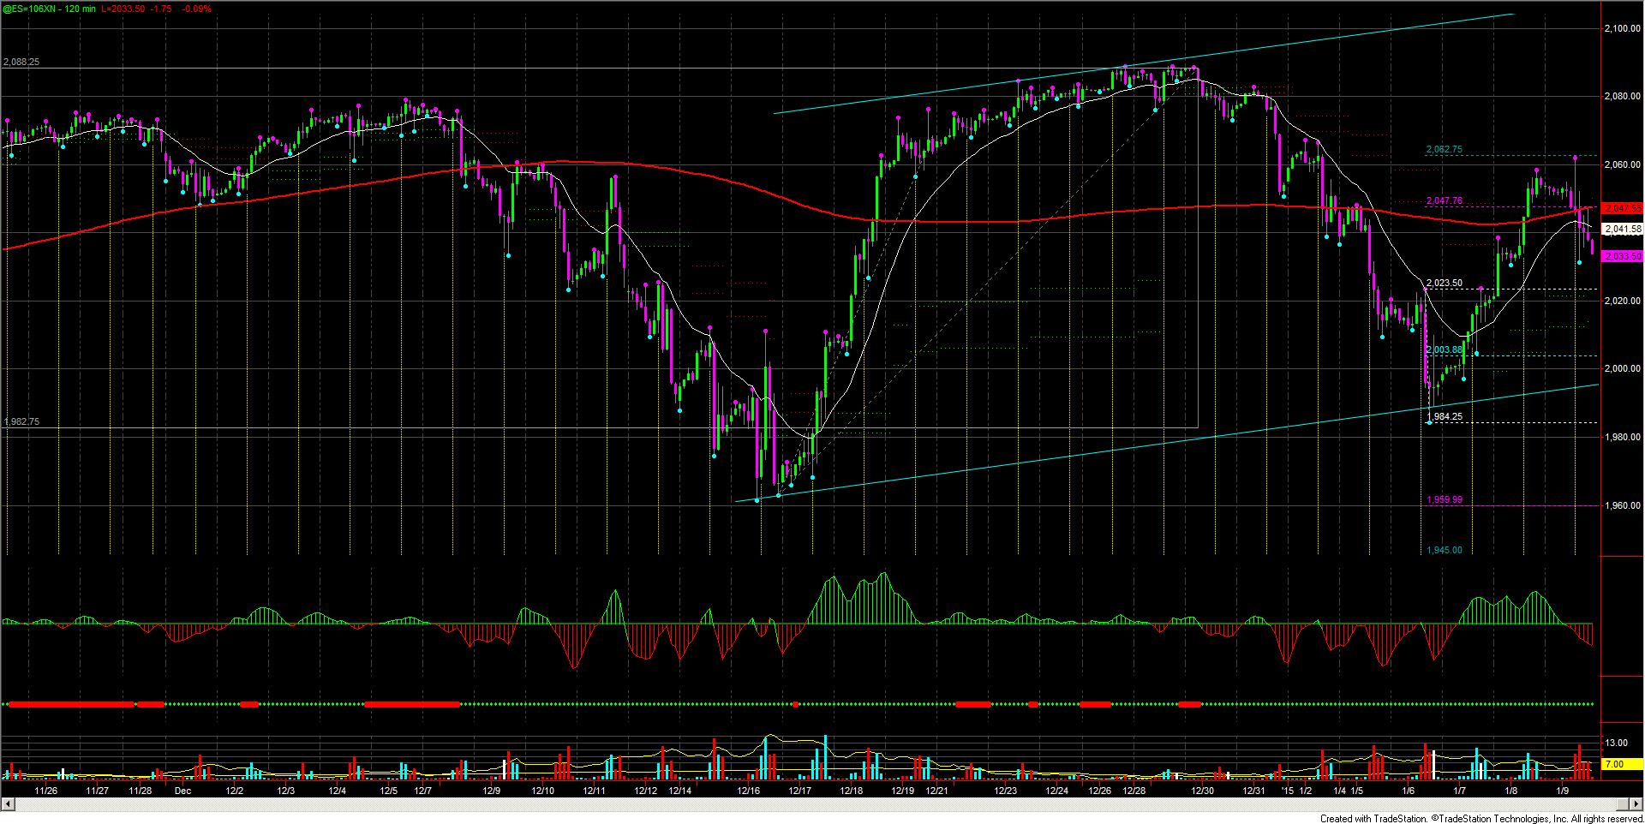
Task: Click the right scroll arrow of the chart scrollbar
Action: [1637, 803]
